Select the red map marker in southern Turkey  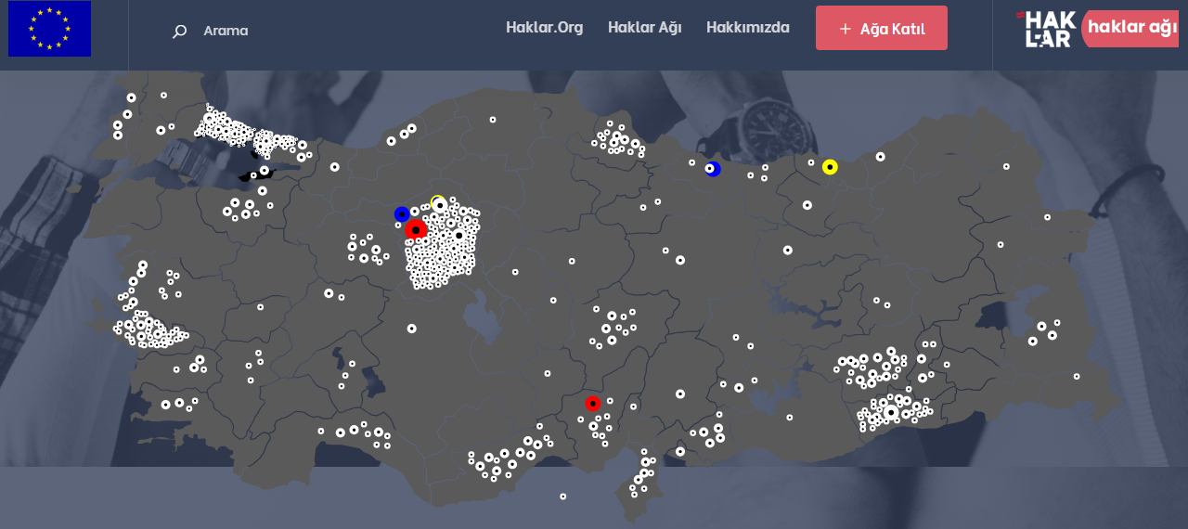(593, 403)
